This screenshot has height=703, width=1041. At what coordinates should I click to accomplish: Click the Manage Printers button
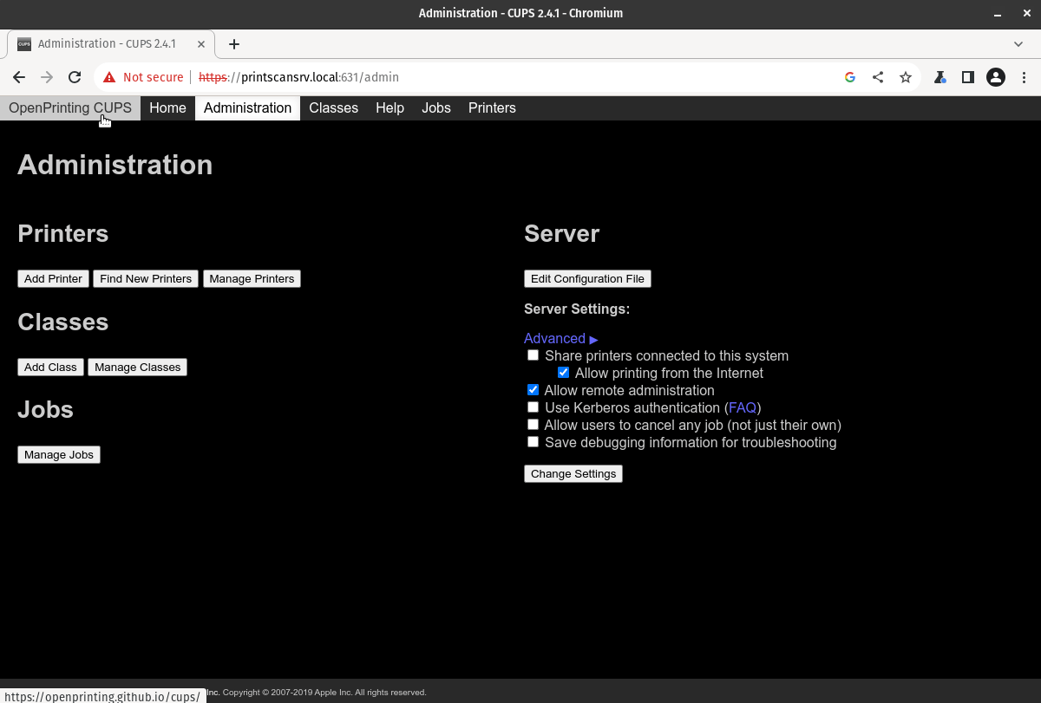coord(252,279)
